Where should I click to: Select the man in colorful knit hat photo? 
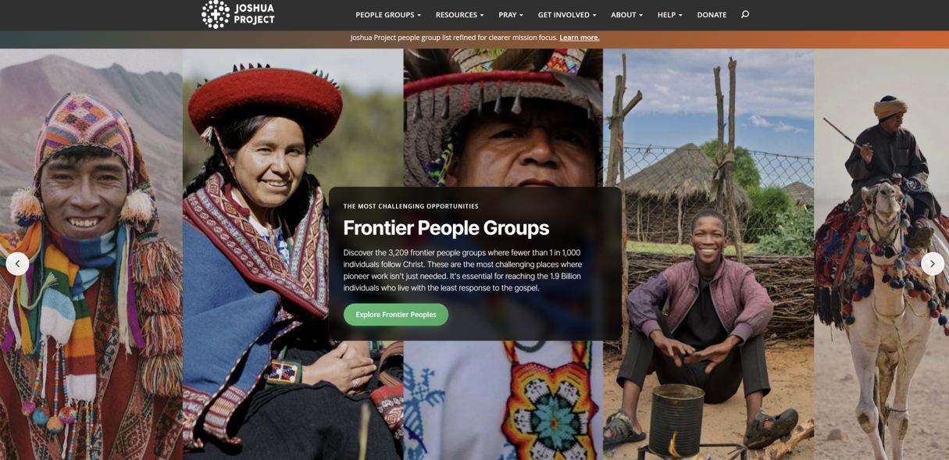(x=91, y=254)
